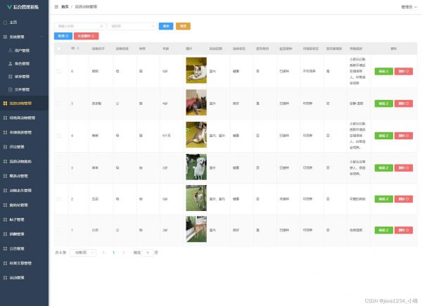Click the red delete button for ID 6
The height and width of the screenshot is (306, 422).
tap(404, 71)
